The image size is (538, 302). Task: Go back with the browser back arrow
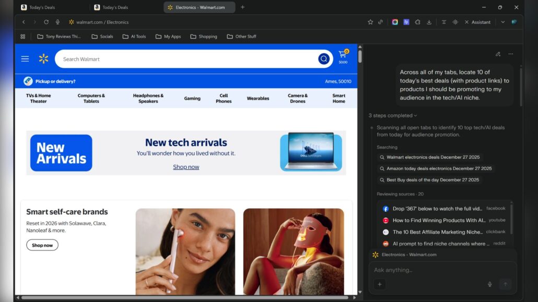(24, 22)
